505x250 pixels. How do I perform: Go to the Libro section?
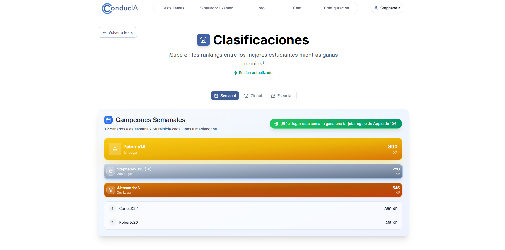click(x=260, y=8)
